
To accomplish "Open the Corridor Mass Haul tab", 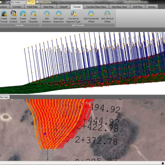I will pyautogui.click(x=96, y=7).
